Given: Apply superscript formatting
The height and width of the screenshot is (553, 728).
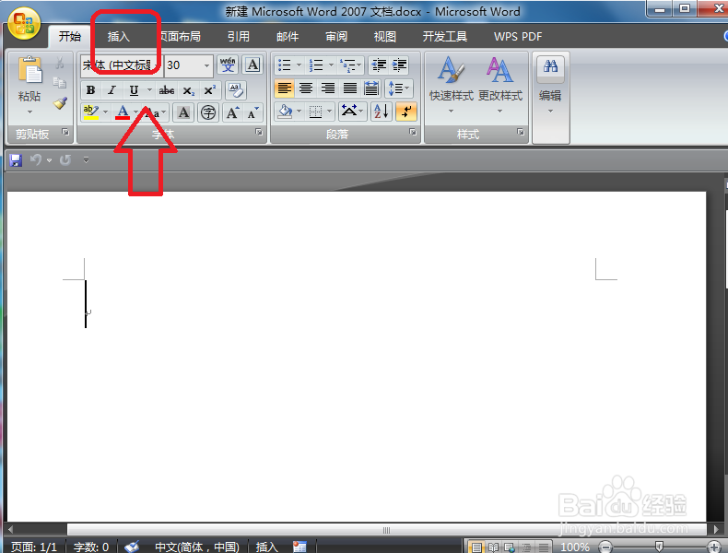Looking at the screenshot, I should tap(209, 90).
